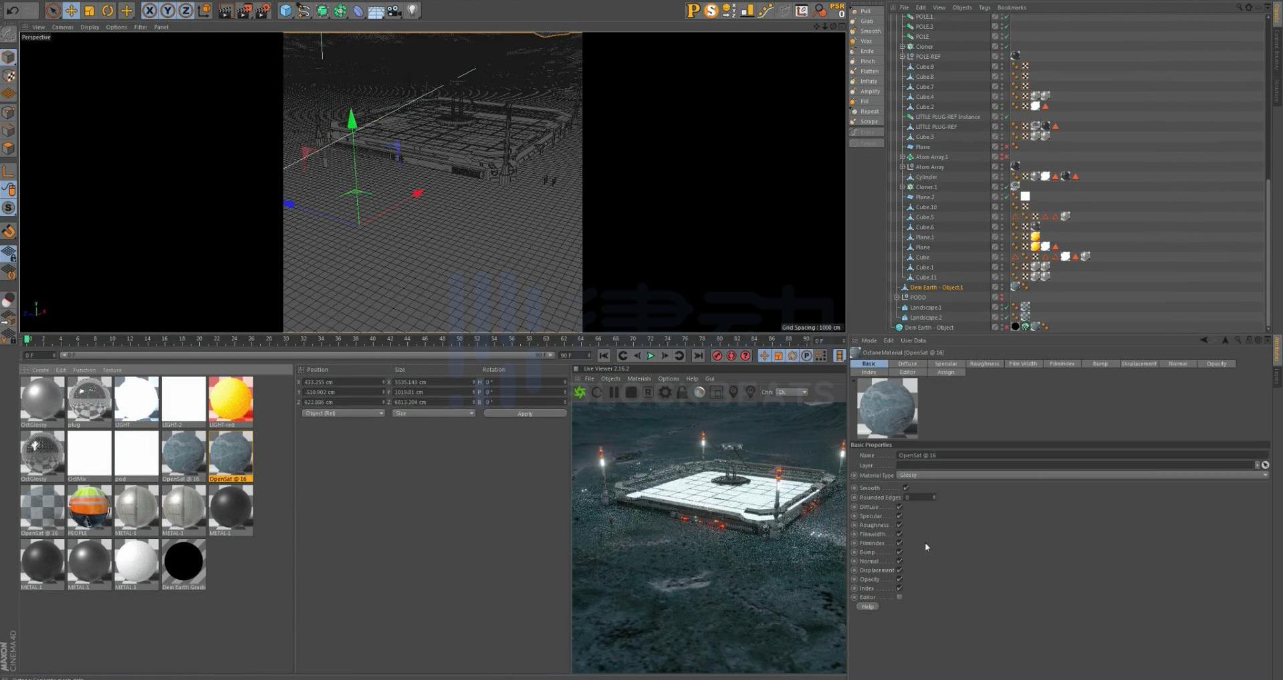Open the Chn DL channel dropdown

[x=792, y=392]
